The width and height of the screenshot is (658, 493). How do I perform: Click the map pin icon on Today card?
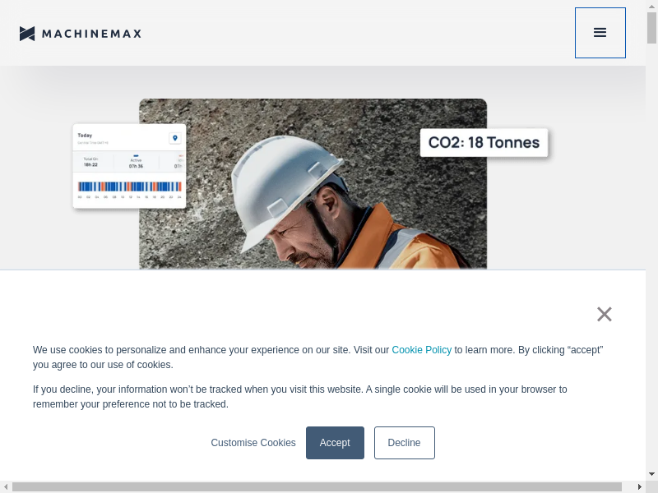174,138
